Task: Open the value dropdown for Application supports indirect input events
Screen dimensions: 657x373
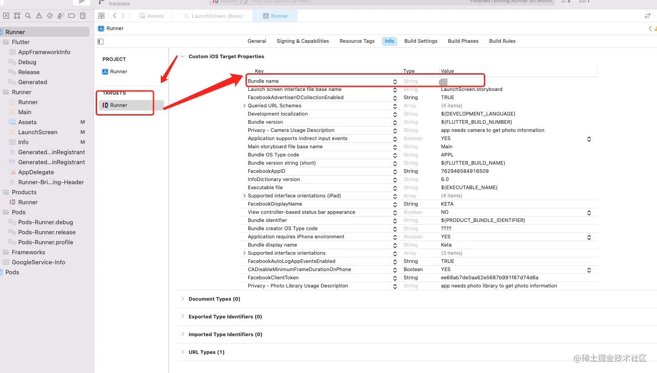Action: tap(589, 139)
